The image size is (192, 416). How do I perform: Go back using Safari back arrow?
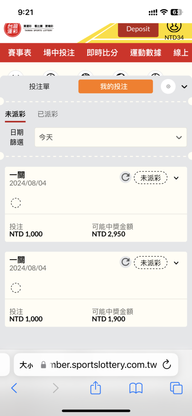14,389
